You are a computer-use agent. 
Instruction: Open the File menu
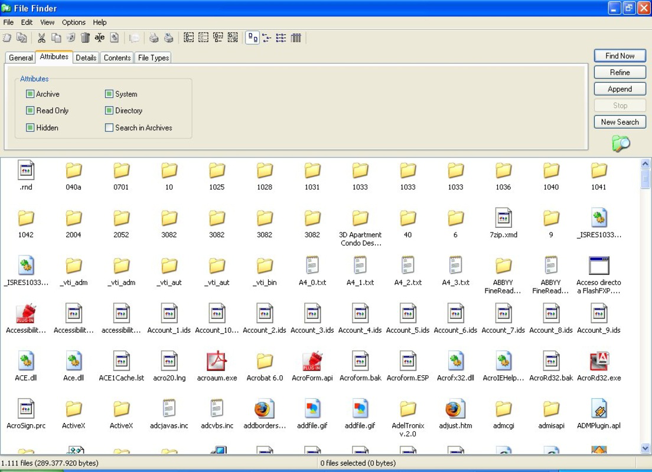coord(8,22)
